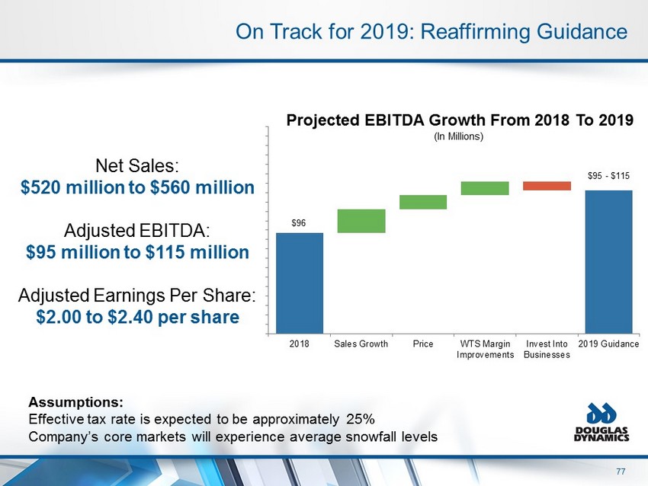Click the green Price bar
The height and width of the screenshot is (486, 648).
[423, 201]
